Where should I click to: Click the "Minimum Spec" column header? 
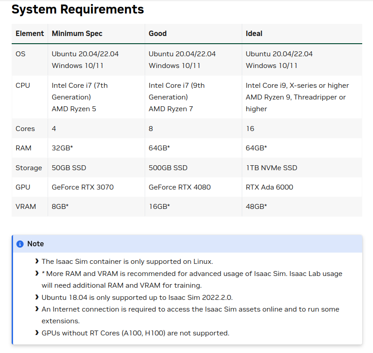click(x=77, y=34)
